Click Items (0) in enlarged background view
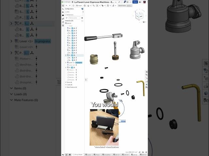The image size is (209, 156). (20, 88)
